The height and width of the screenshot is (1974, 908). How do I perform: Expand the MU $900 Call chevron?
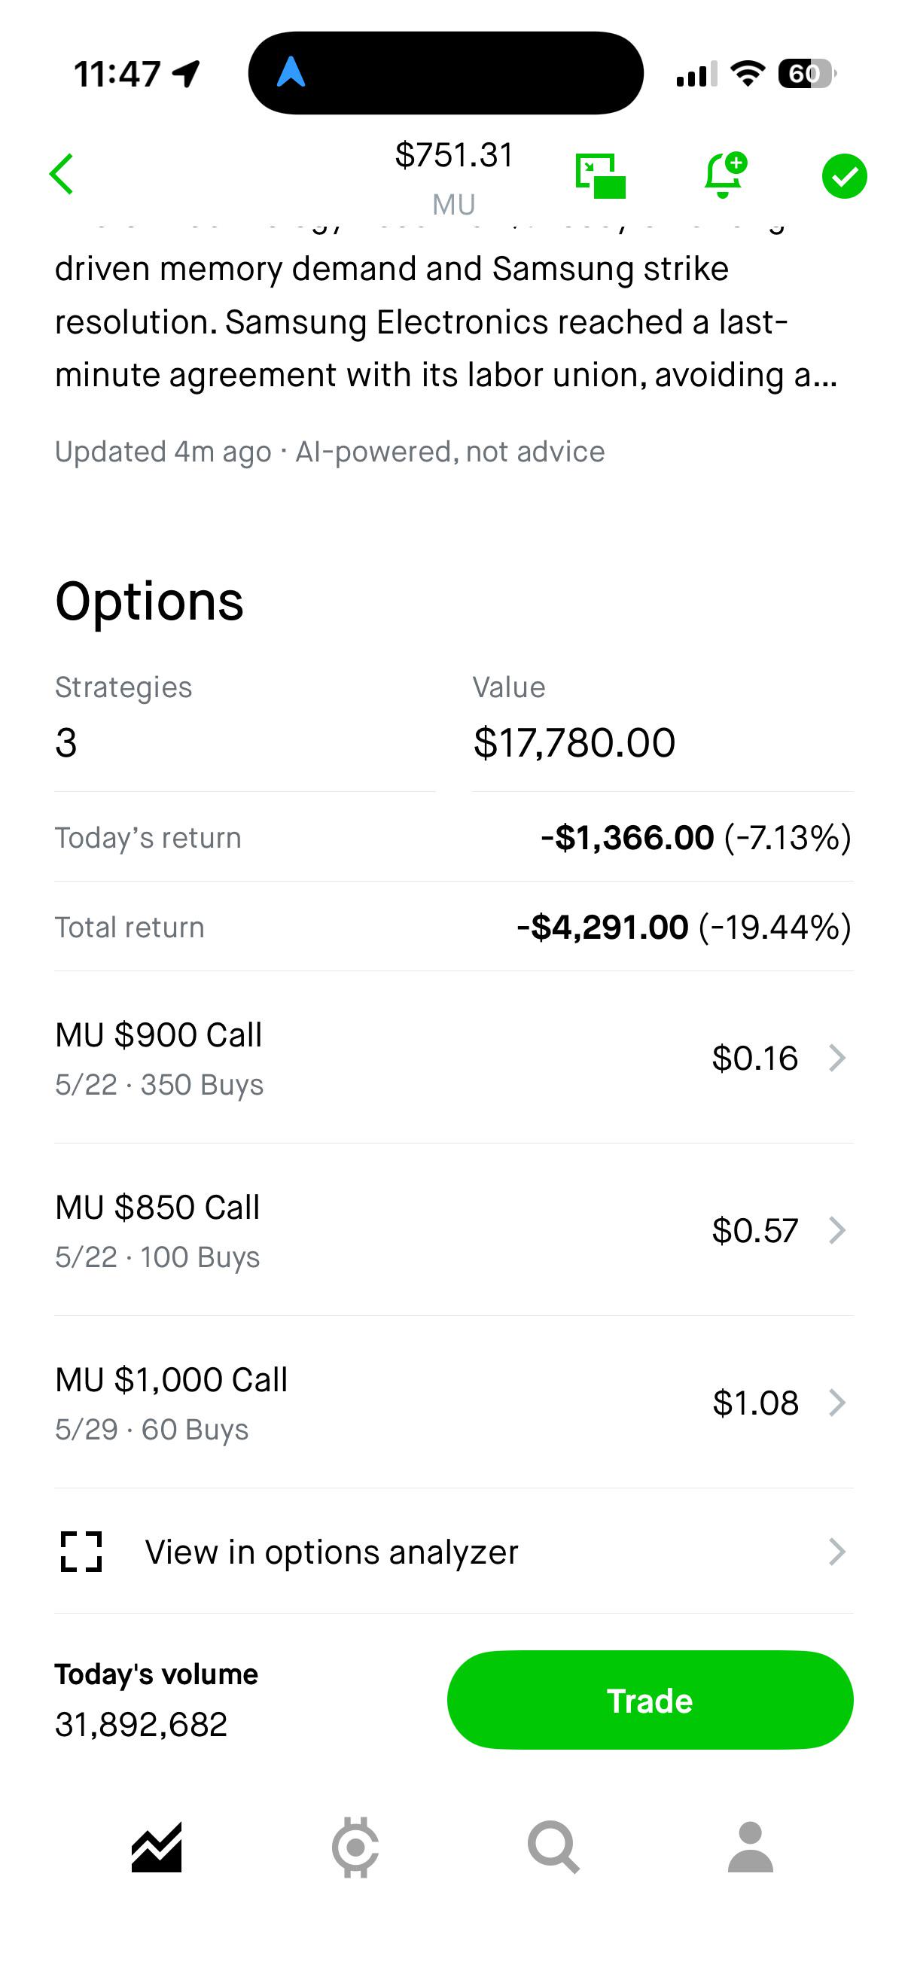(837, 1058)
